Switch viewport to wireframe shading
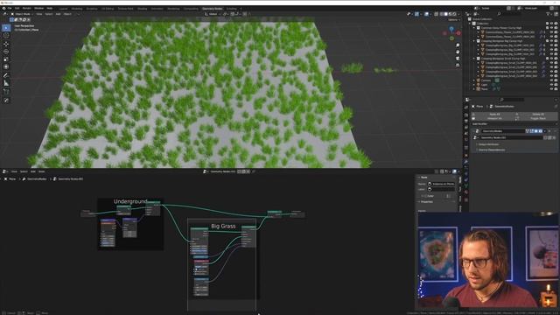Viewport: 560px width, 315px height. click(x=442, y=14)
